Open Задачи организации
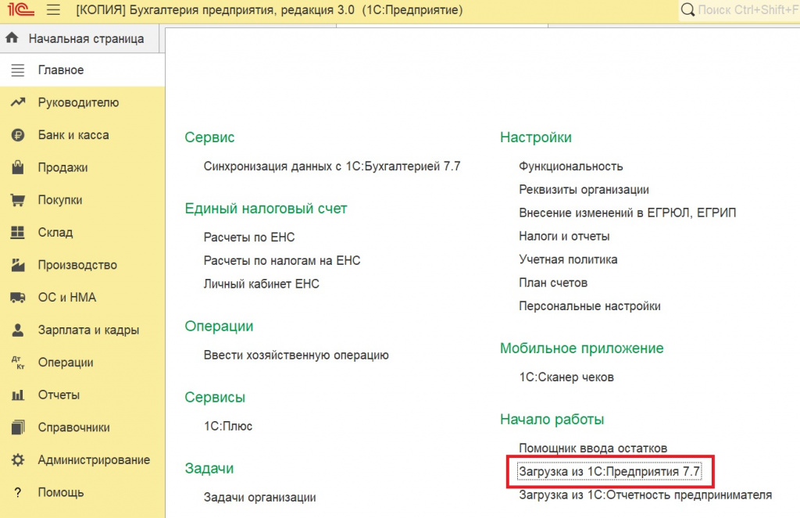 [x=259, y=498]
